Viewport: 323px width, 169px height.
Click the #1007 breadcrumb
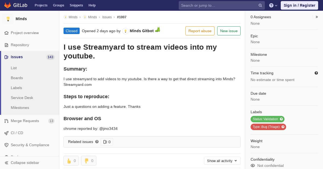(x=122, y=17)
